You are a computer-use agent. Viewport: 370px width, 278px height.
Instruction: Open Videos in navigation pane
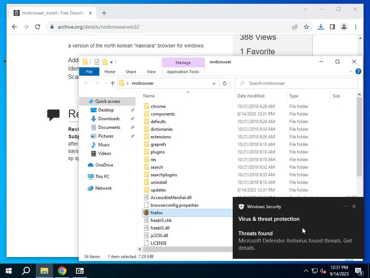click(104, 153)
